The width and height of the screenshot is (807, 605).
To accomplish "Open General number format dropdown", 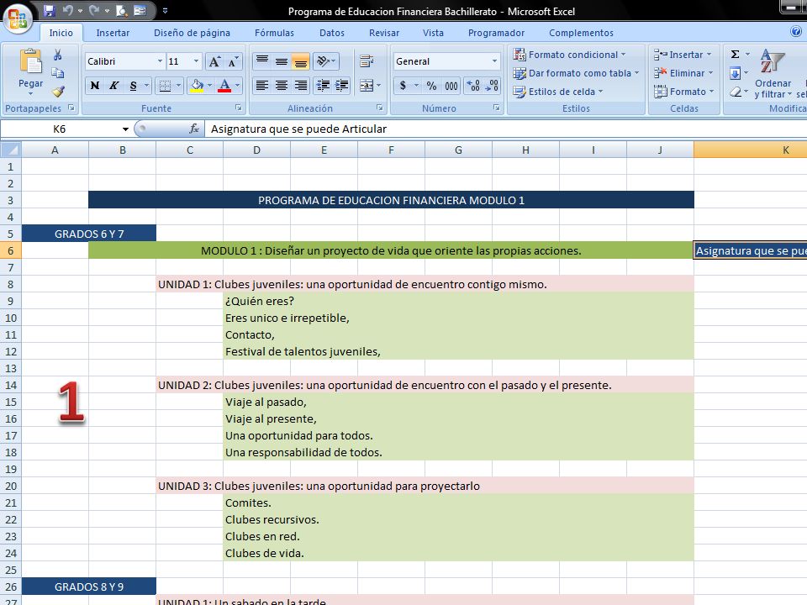I will point(494,61).
